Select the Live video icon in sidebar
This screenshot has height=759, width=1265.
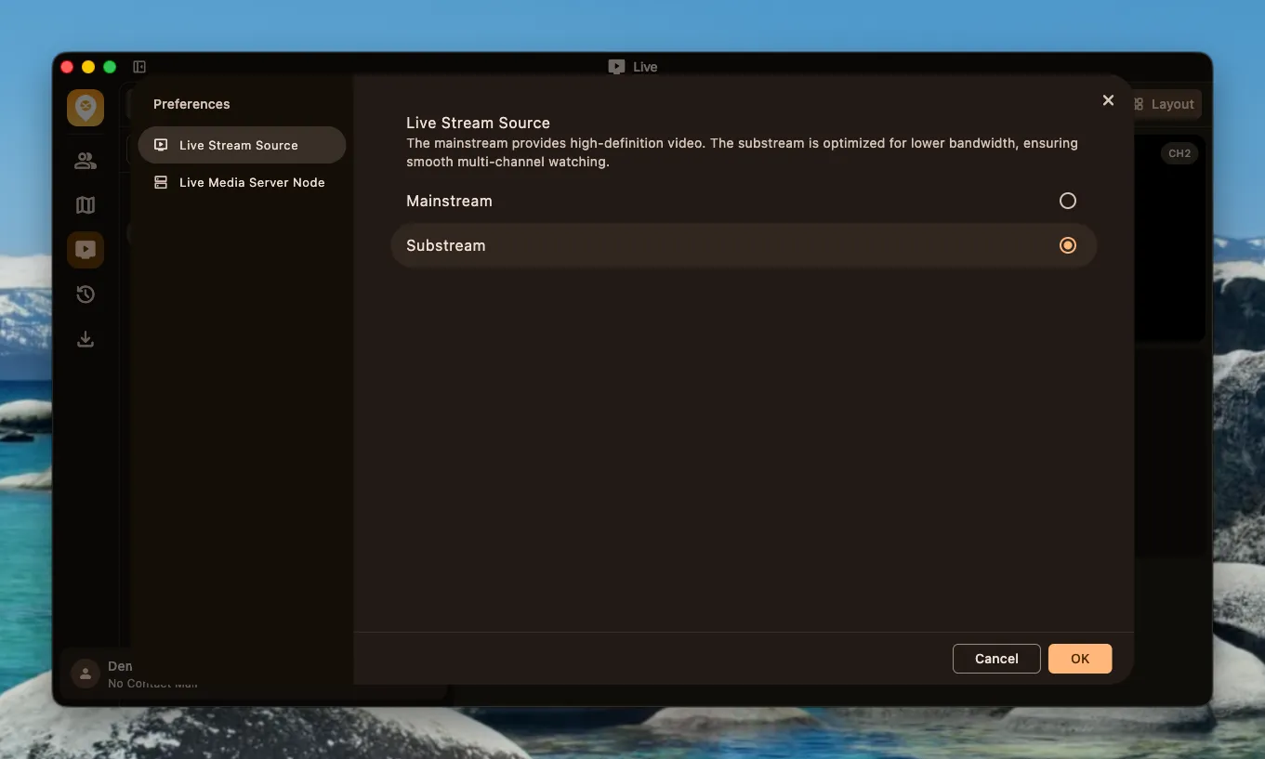86,250
